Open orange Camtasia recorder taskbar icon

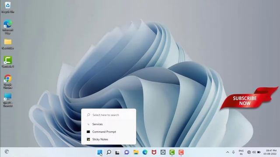click(x=181, y=152)
